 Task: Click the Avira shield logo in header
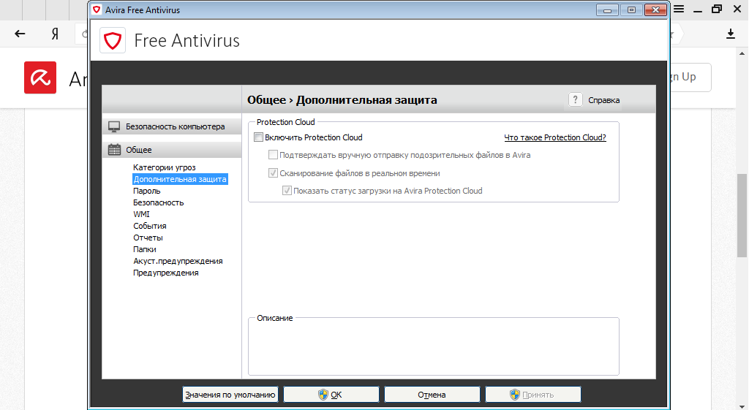[x=113, y=41]
